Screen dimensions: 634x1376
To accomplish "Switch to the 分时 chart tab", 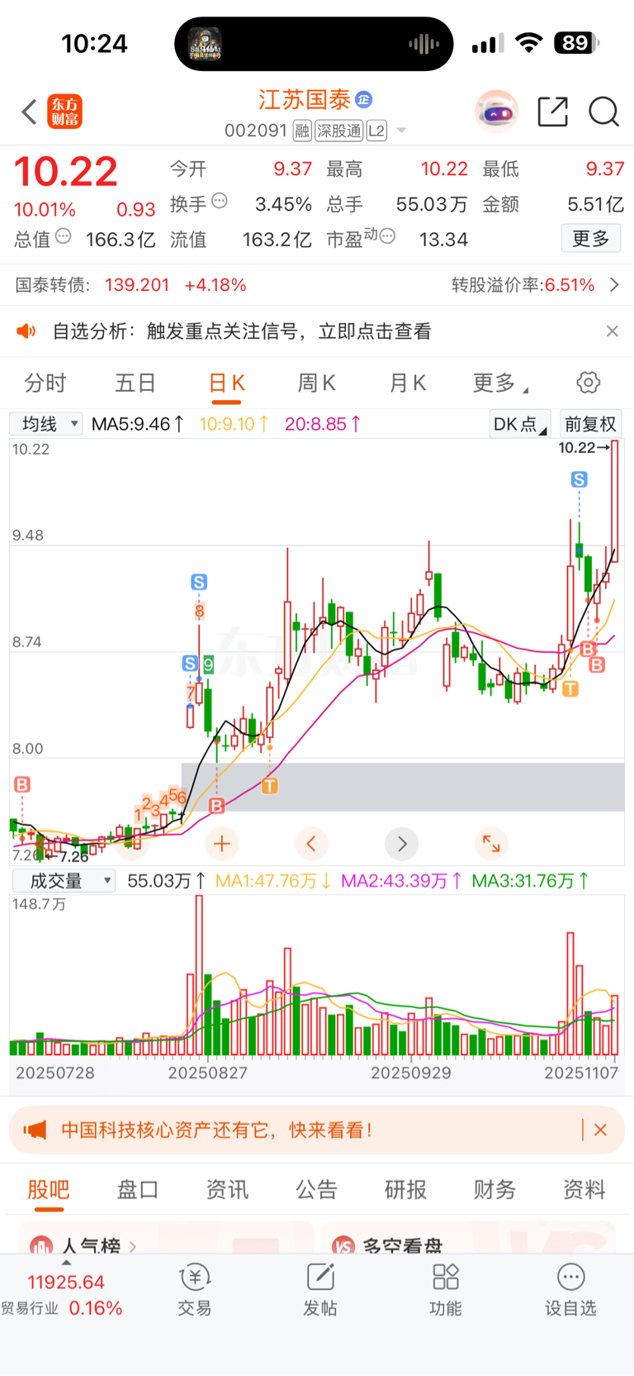I will [45, 383].
